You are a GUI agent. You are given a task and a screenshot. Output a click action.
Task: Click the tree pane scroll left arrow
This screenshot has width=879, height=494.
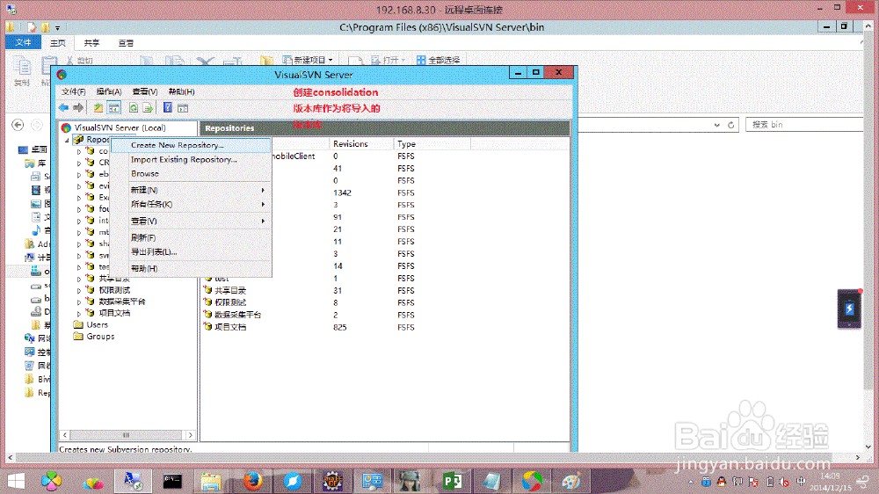coord(64,435)
